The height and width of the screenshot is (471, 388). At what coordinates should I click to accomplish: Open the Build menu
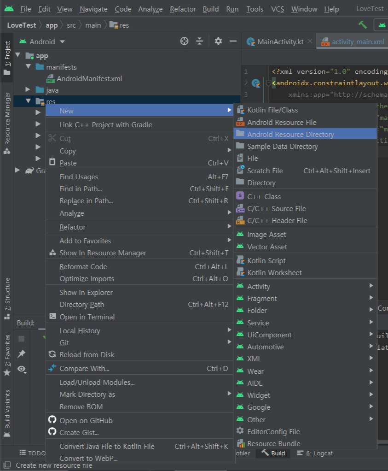coord(211,9)
